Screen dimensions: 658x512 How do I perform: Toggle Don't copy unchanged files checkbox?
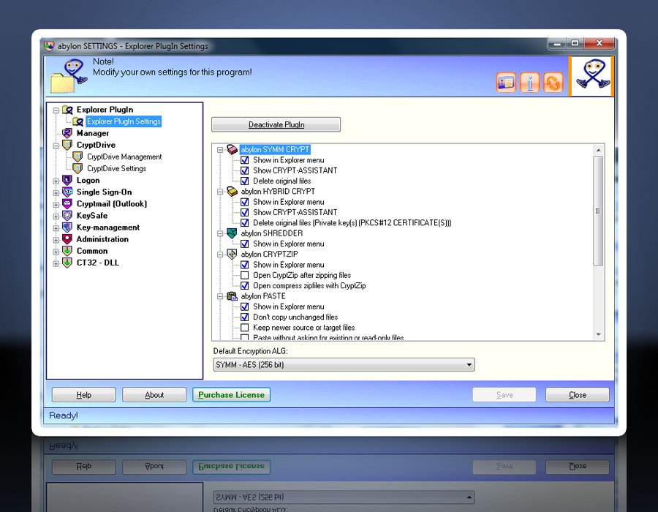[245, 317]
